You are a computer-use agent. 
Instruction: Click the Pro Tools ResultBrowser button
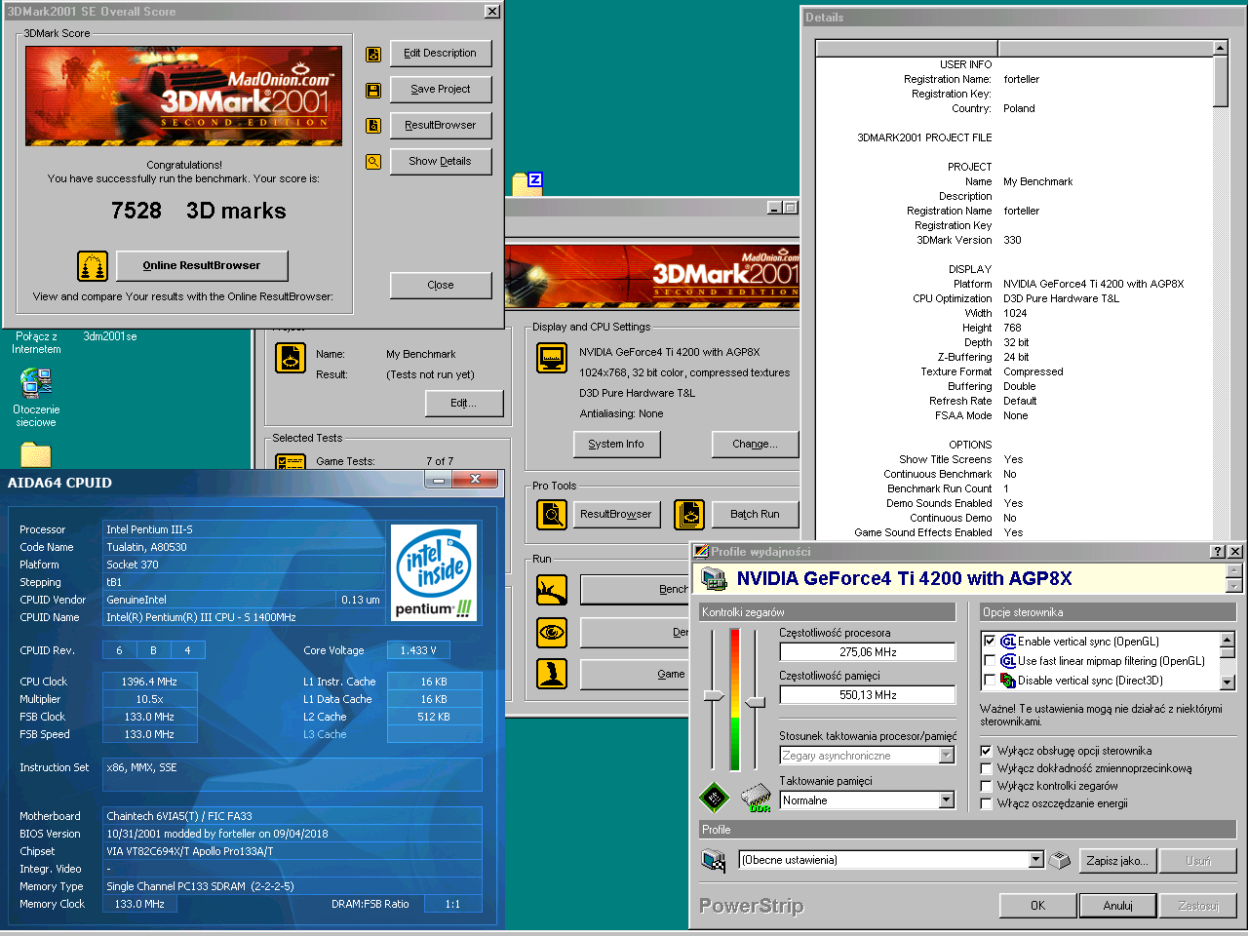pos(616,514)
